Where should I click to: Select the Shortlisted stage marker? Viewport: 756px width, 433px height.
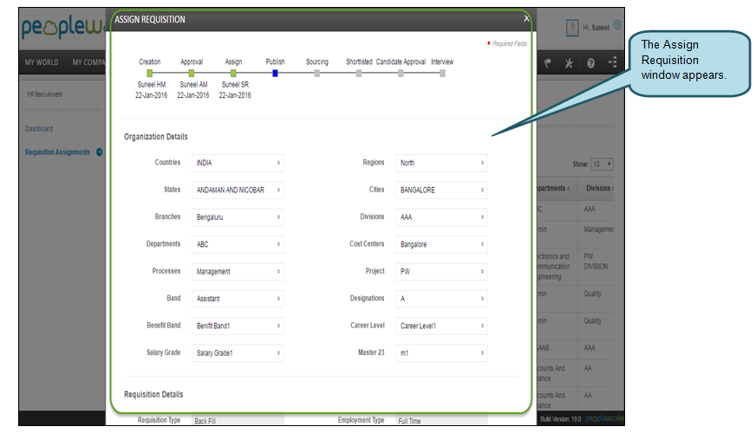(359, 74)
